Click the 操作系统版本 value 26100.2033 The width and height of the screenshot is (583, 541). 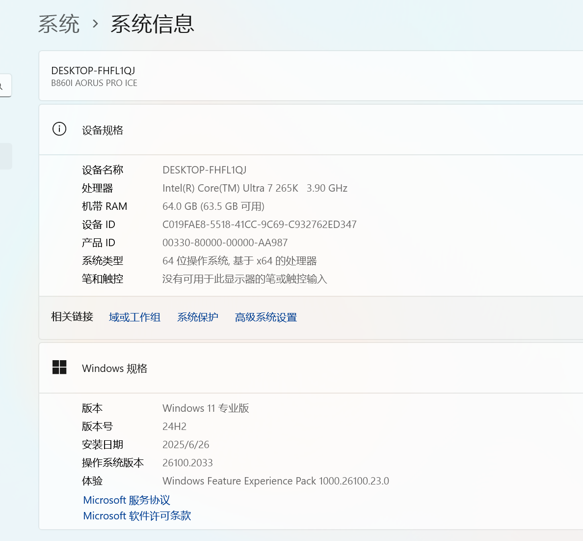pyautogui.click(x=187, y=463)
